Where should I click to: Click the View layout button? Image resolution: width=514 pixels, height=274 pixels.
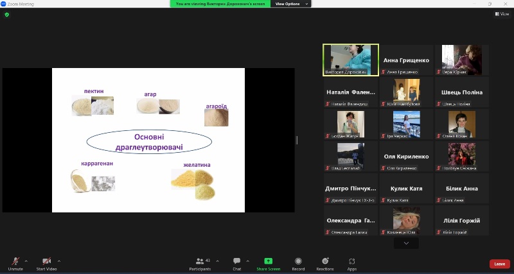[502, 13]
